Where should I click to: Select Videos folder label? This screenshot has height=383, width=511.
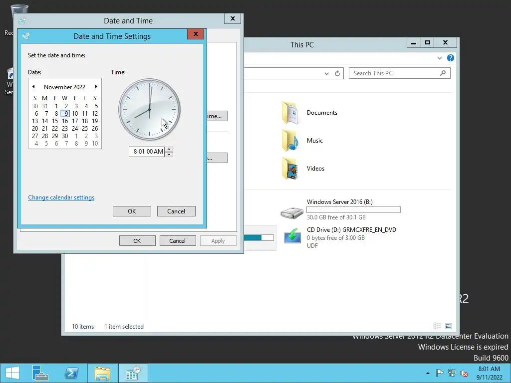[315, 169]
